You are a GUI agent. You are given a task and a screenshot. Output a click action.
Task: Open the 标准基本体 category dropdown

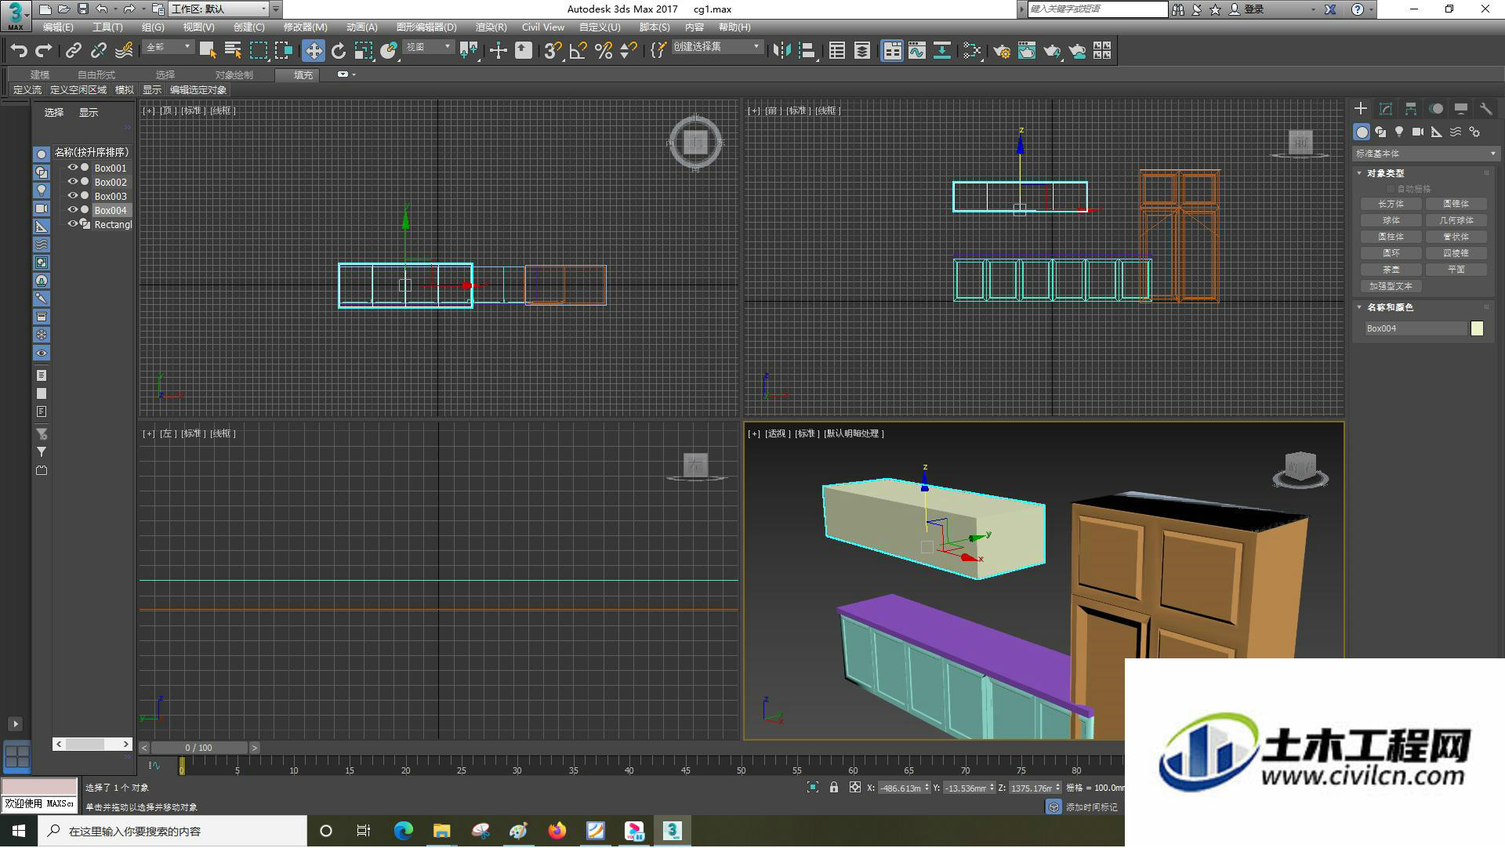[1425, 154]
